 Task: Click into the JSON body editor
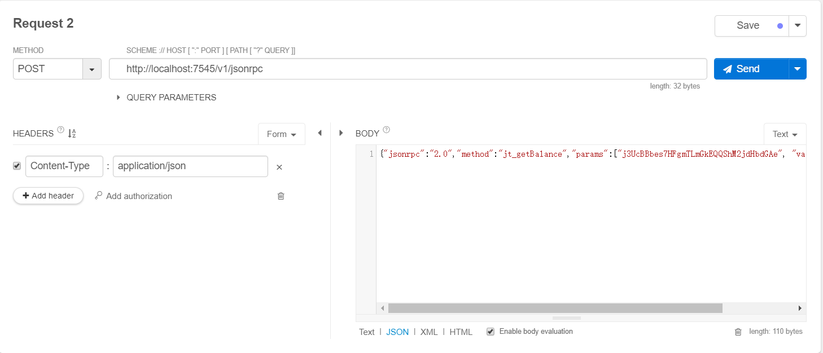point(591,223)
